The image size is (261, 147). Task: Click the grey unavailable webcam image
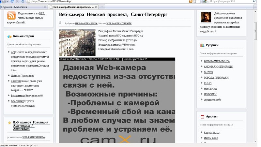point(117,101)
